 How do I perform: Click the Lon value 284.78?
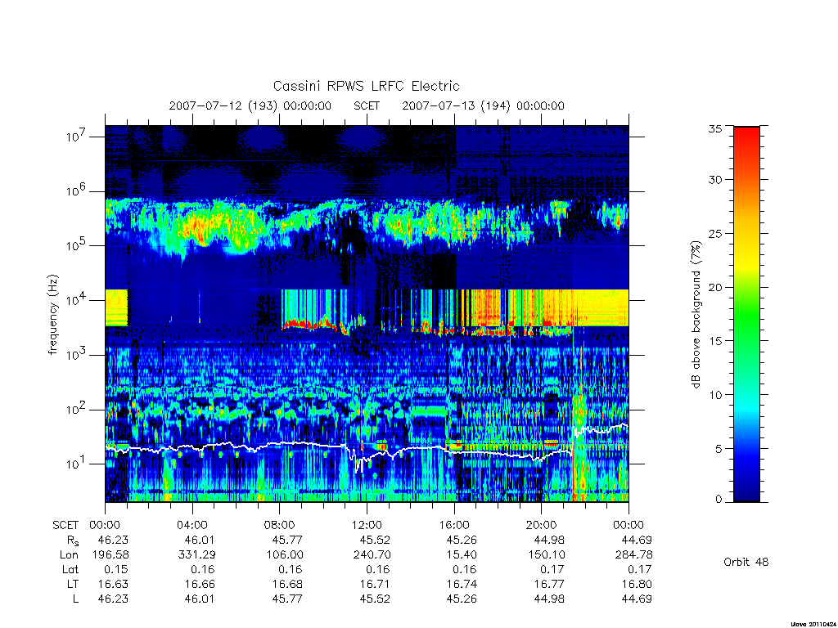pos(634,555)
